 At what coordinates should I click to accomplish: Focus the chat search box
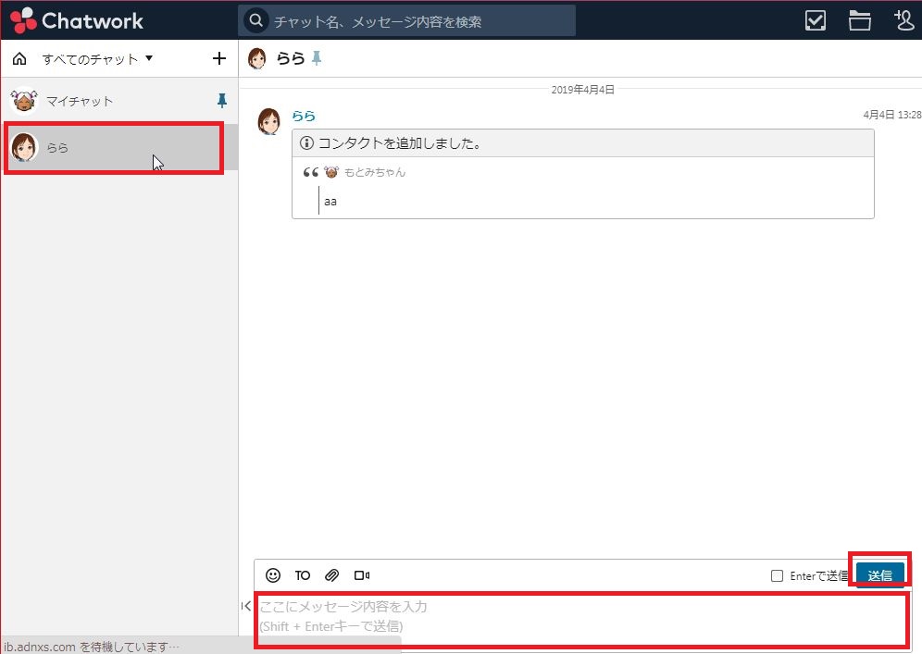point(417,20)
